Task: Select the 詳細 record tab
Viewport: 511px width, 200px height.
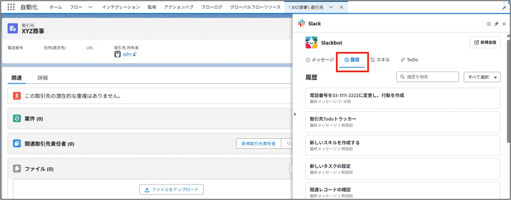Action: pyautogui.click(x=43, y=78)
